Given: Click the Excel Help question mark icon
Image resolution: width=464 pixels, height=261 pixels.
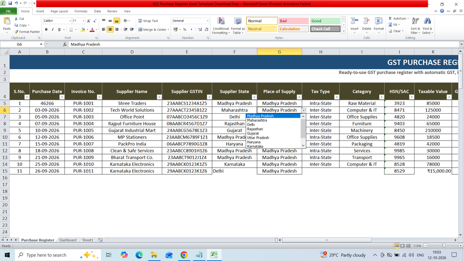Looking at the screenshot, I should tap(442, 11).
